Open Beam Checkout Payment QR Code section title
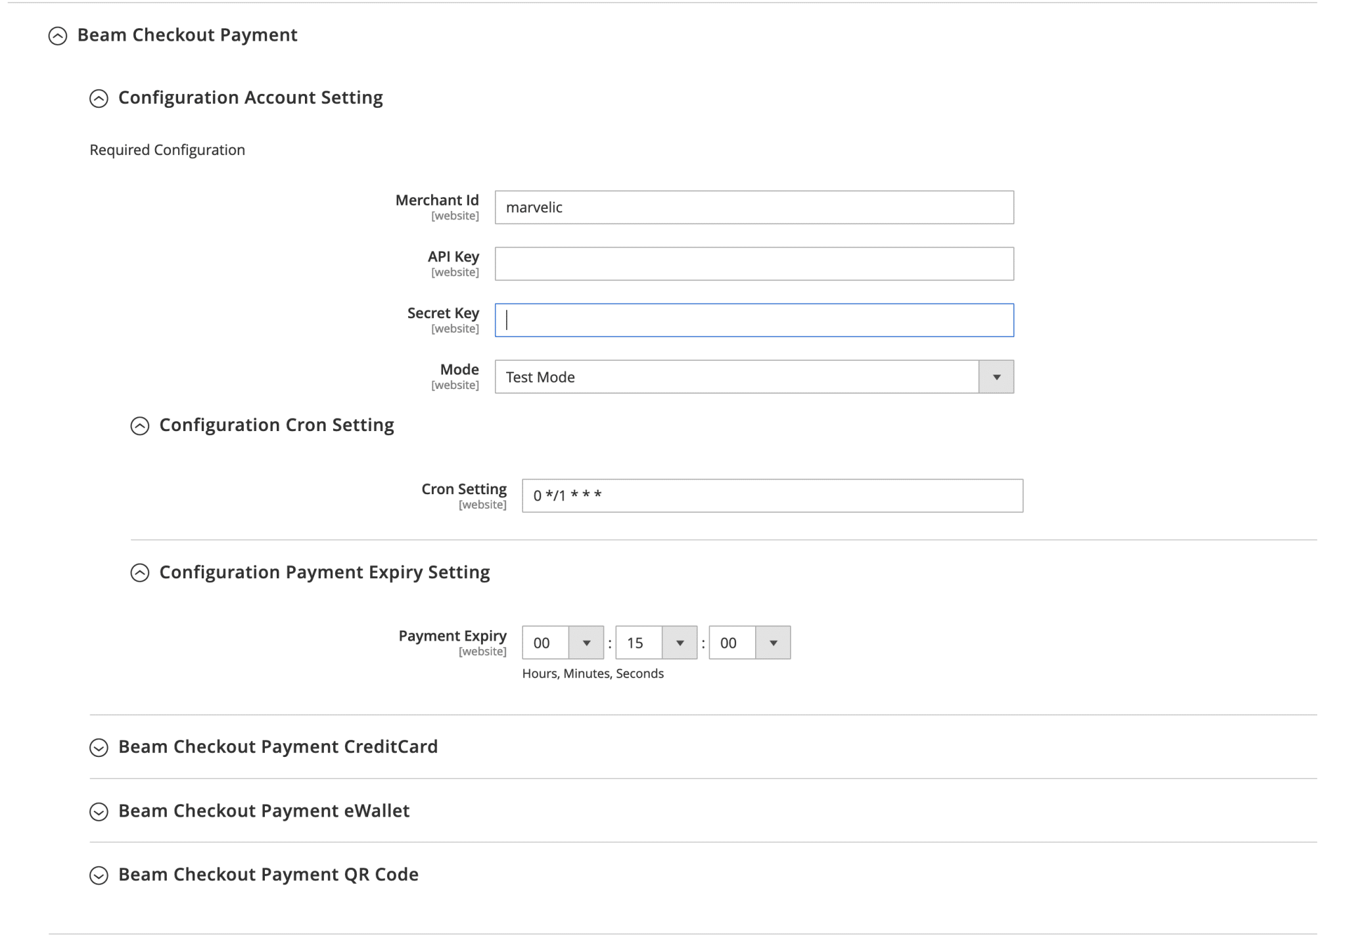Image resolution: width=1346 pixels, height=935 pixels. (268, 875)
